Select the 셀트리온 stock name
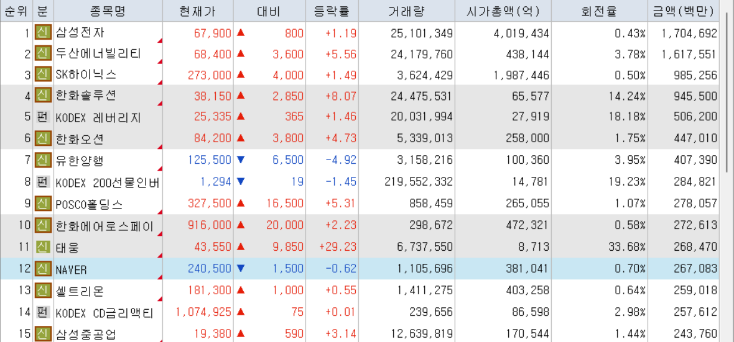 click(80, 291)
